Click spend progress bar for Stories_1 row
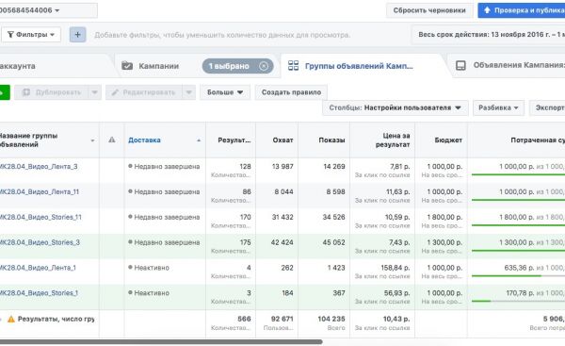 click(x=518, y=302)
